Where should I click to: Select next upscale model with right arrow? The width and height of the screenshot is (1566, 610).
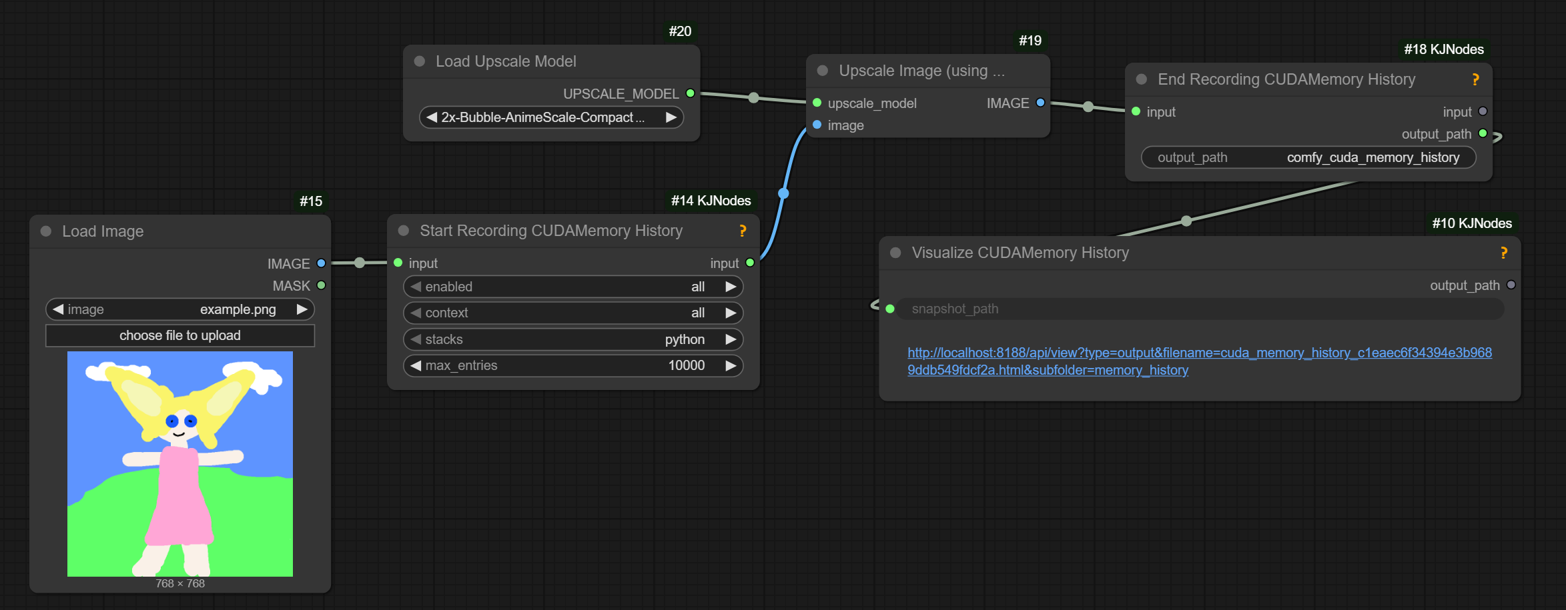pos(671,117)
